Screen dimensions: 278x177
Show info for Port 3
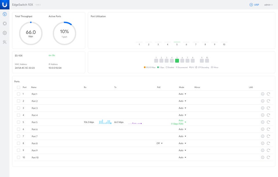tap(263, 108)
